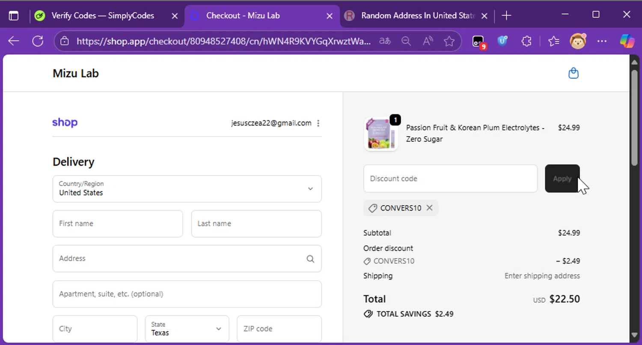This screenshot has height=345, width=642.
Task: Remove the CONVERS10 discount tag
Action: click(430, 208)
